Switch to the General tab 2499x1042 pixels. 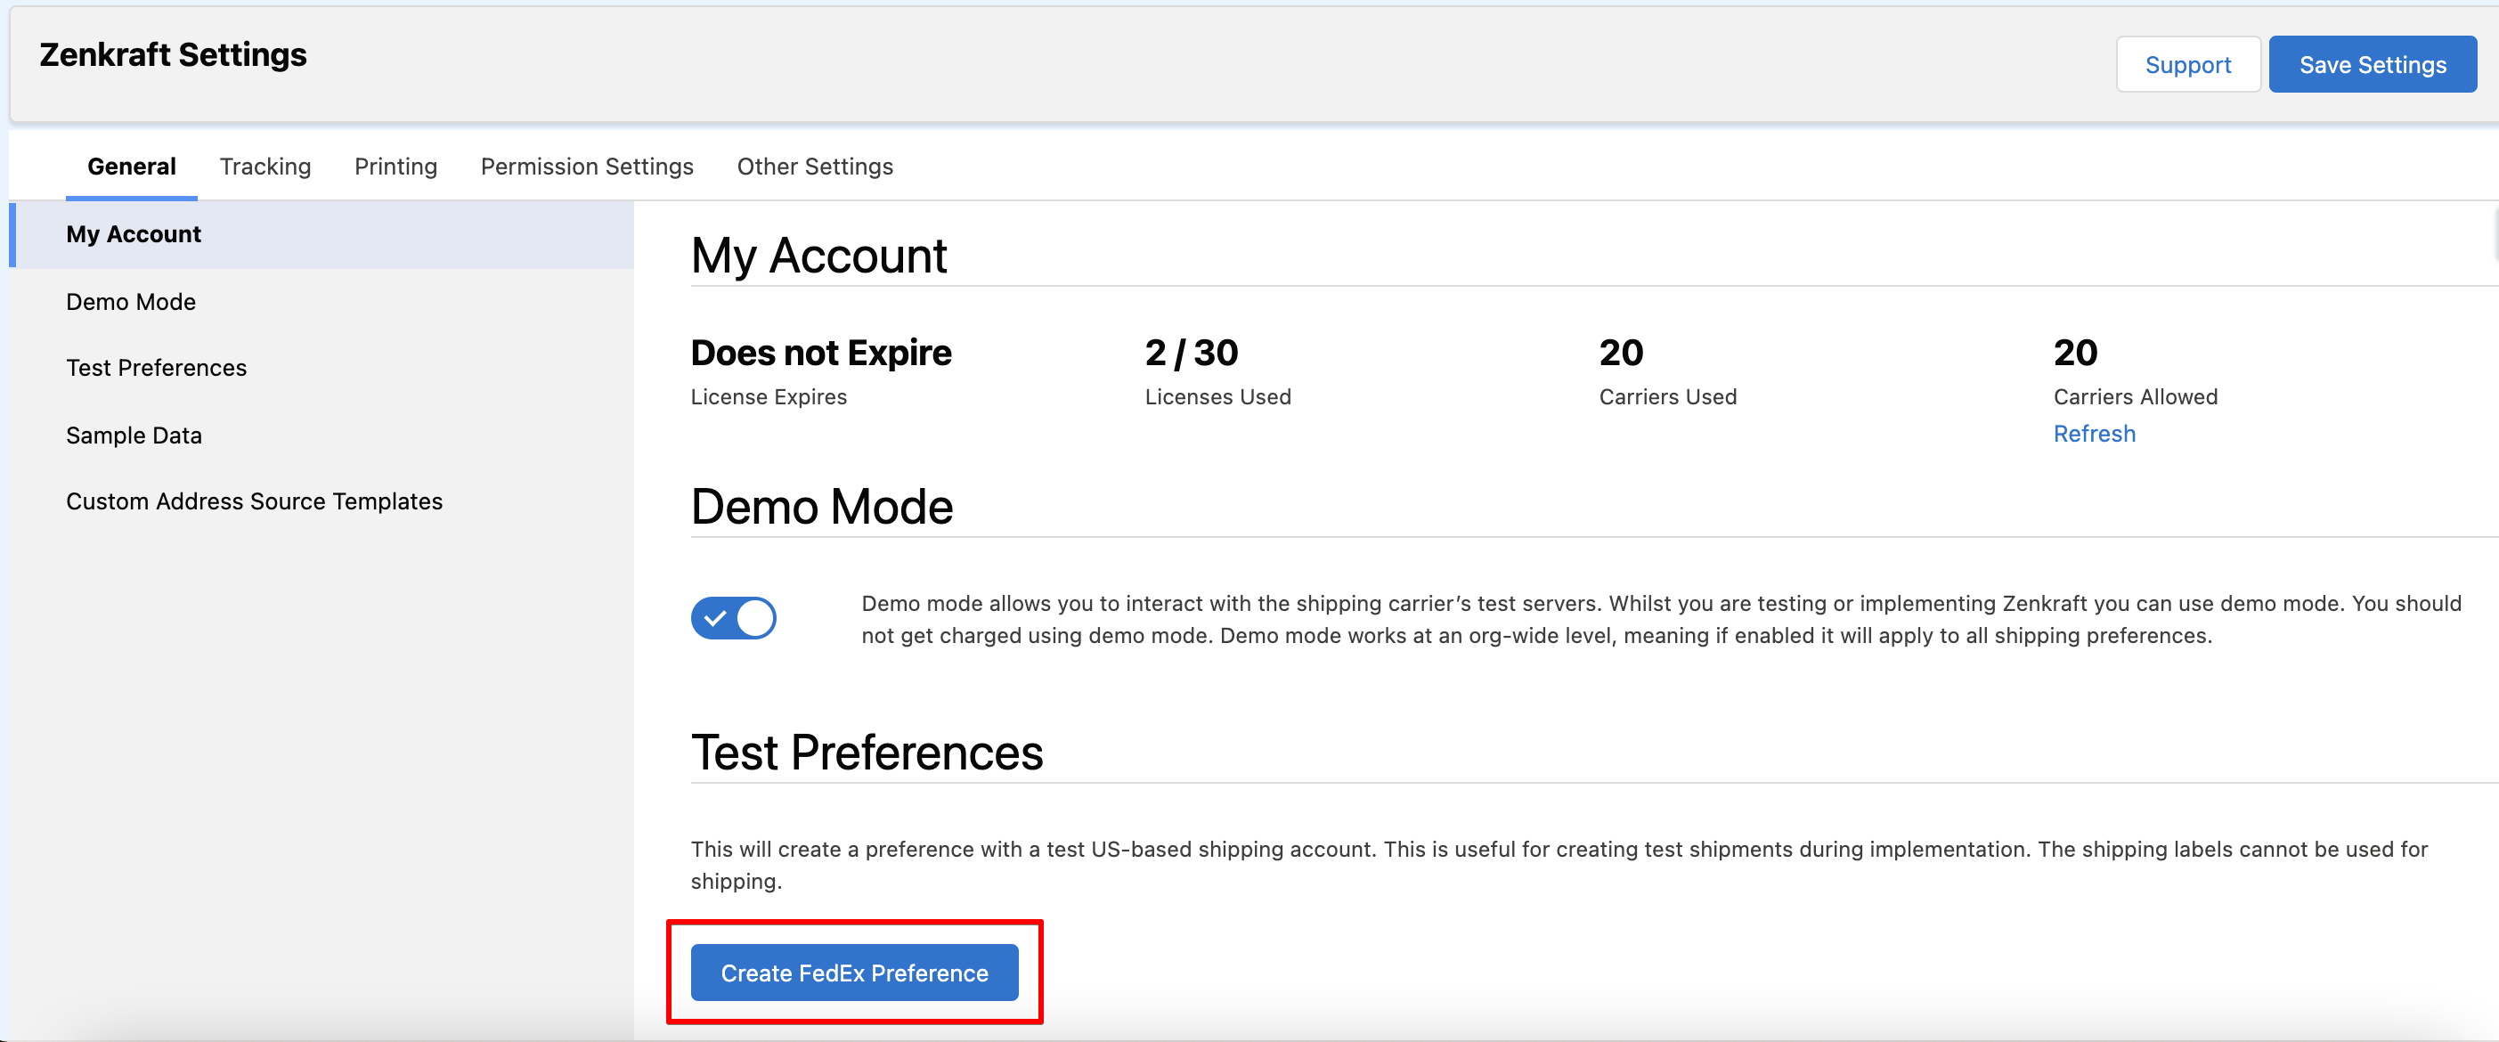[x=132, y=167]
